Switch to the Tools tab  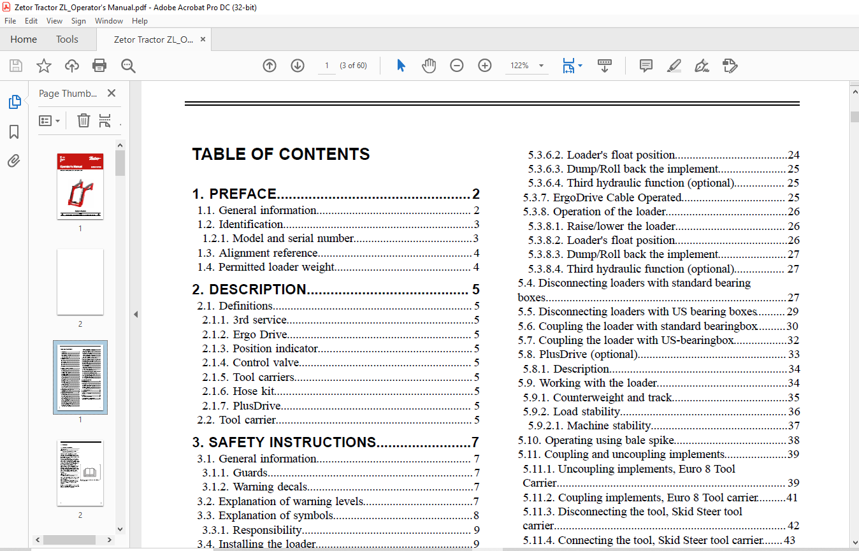[x=67, y=39]
